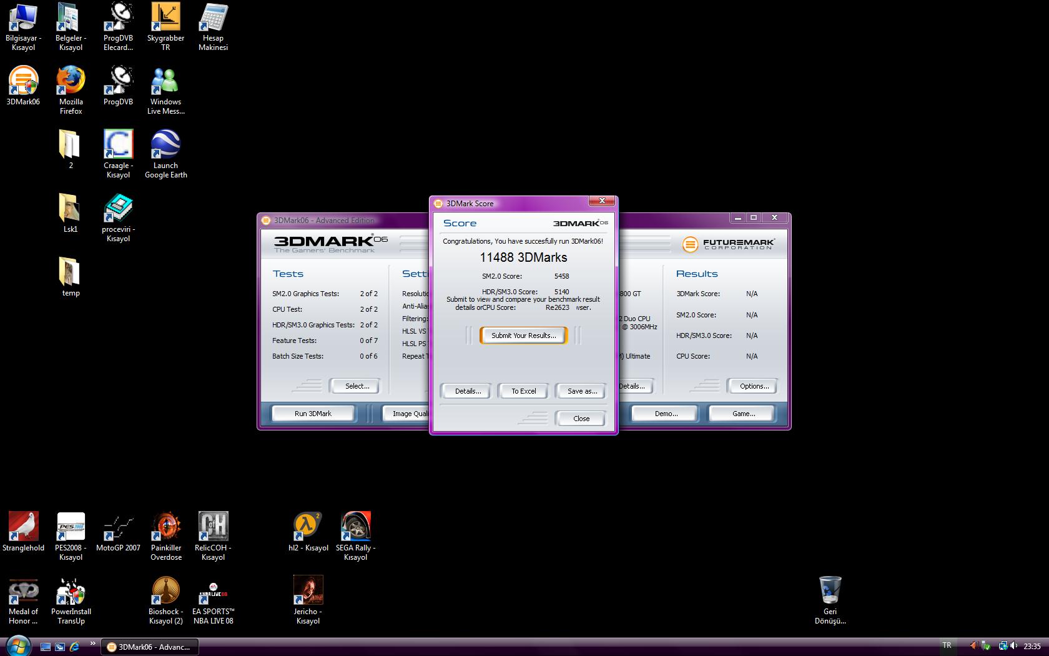Click system Details button in main window
The height and width of the screenshot is (656, 1049).
tap(636, 386)
